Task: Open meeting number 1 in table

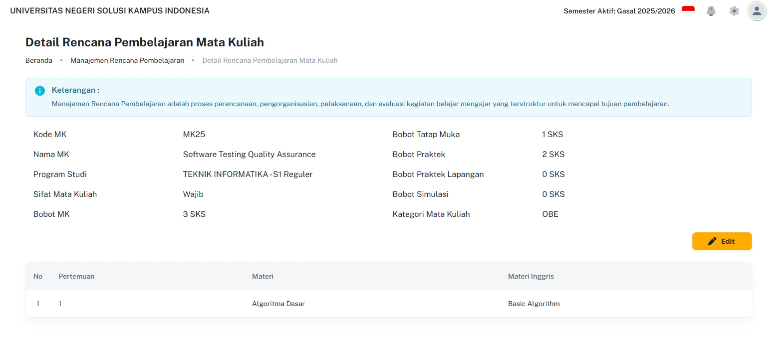Action: (60, 303)
